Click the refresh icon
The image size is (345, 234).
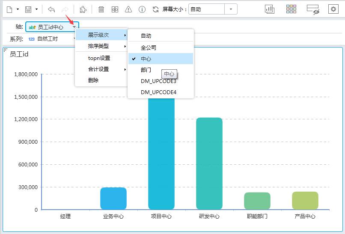pos(155,9)
